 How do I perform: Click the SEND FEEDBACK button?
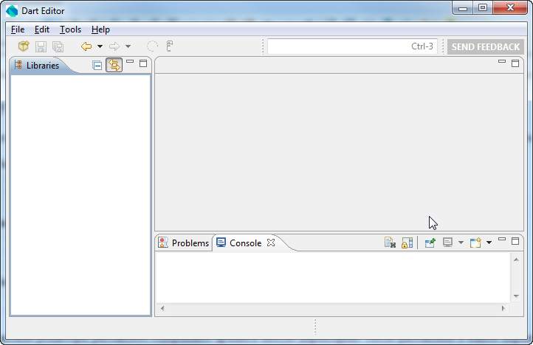click(486, 47)
